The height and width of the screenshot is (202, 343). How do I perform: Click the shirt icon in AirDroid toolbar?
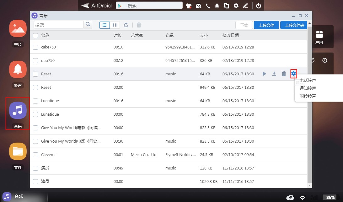point(189,6)
